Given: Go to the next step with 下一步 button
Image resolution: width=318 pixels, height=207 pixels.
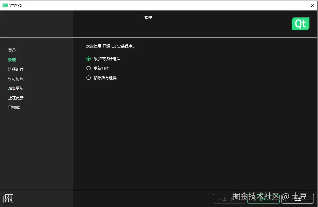Looking at the screenshot, I should 263,199.
